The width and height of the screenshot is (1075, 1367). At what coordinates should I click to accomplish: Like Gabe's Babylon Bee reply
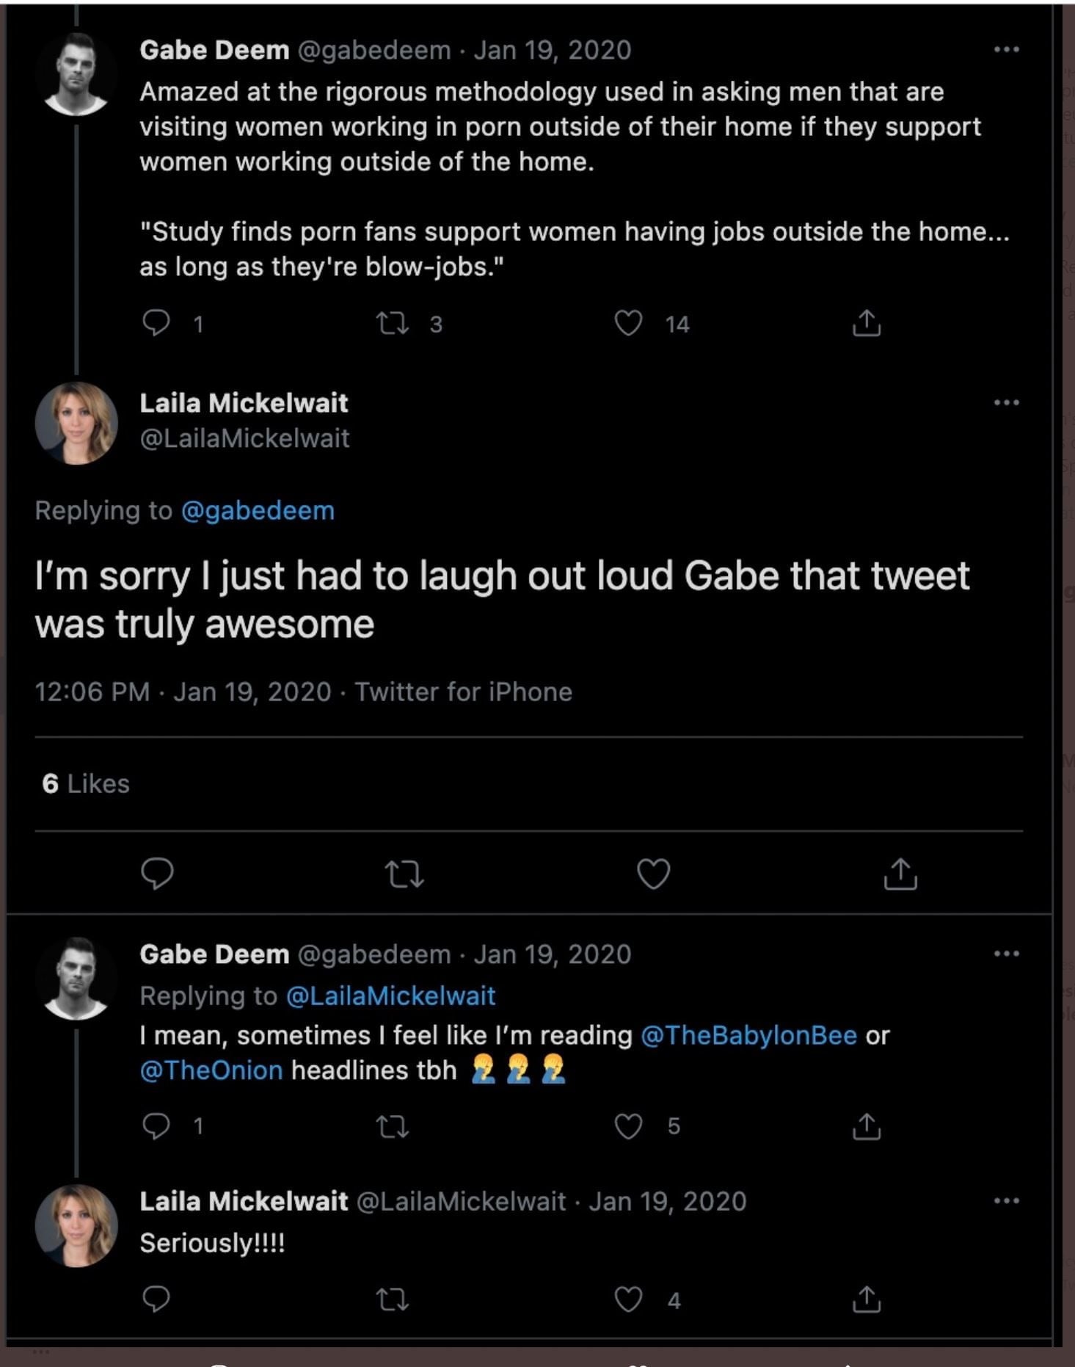click(628, 1126)
